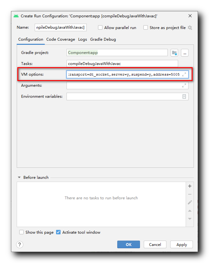Screen dimensions: 209x263
Task: Confirm with the OK button
Action: (x=129, y=244)
